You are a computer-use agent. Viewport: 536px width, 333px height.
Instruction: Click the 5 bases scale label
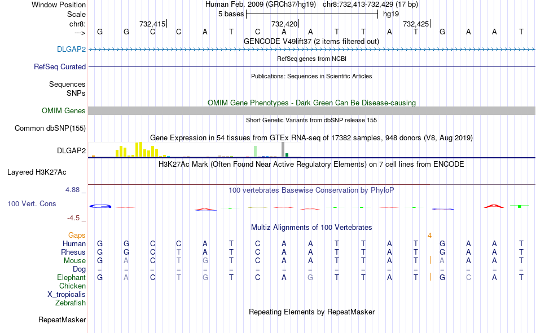pyautogui.click(x=231, y=14)
